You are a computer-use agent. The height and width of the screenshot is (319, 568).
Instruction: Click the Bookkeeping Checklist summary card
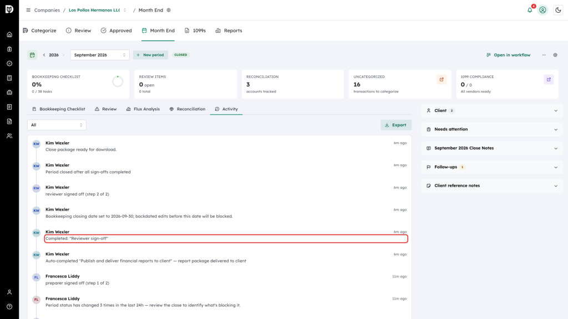coord(78,84)
